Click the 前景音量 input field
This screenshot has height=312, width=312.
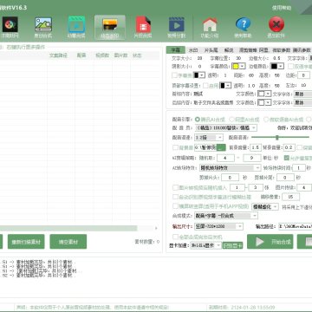tap(256, 147)
